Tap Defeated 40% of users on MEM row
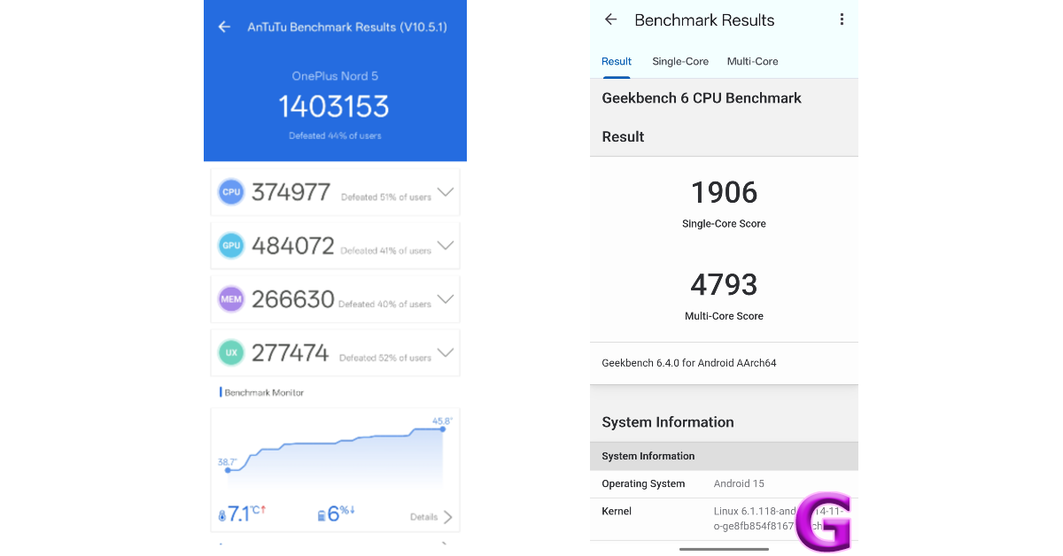 (384, 305)
